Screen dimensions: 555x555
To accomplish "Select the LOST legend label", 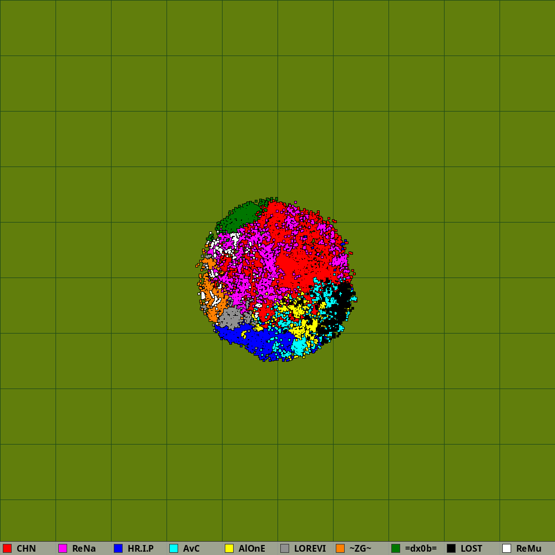I will pos(471,549).
